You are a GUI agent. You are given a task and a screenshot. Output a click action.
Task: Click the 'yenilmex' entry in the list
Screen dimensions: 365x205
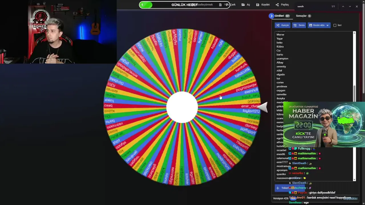(x=282, y=87)
